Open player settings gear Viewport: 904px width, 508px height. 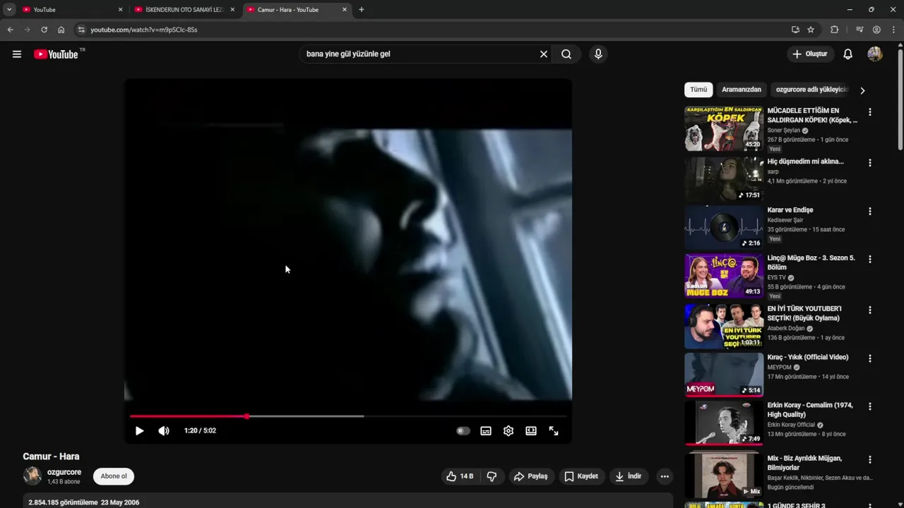509,430
